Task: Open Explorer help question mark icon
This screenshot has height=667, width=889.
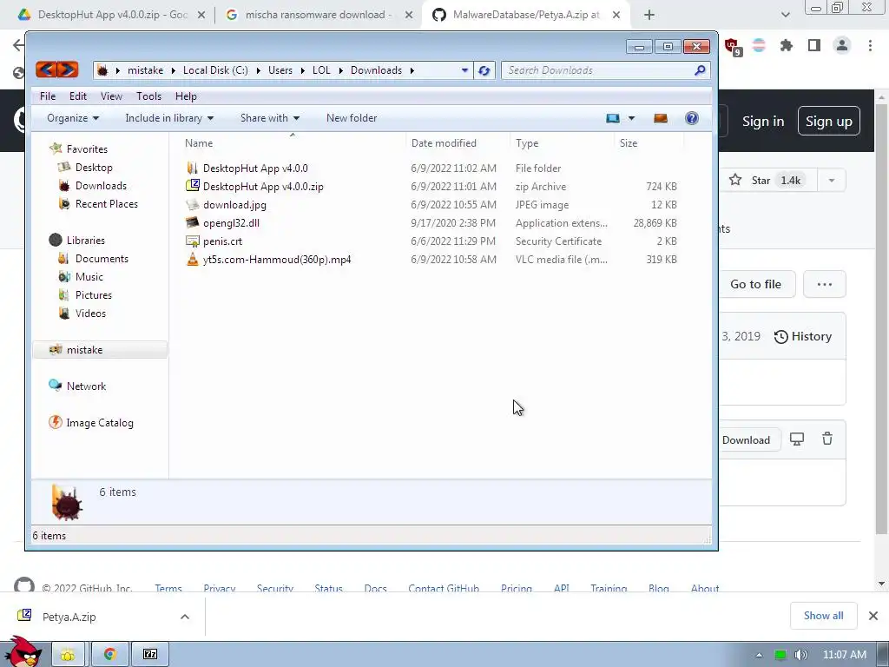Action: tap(692, 118)
